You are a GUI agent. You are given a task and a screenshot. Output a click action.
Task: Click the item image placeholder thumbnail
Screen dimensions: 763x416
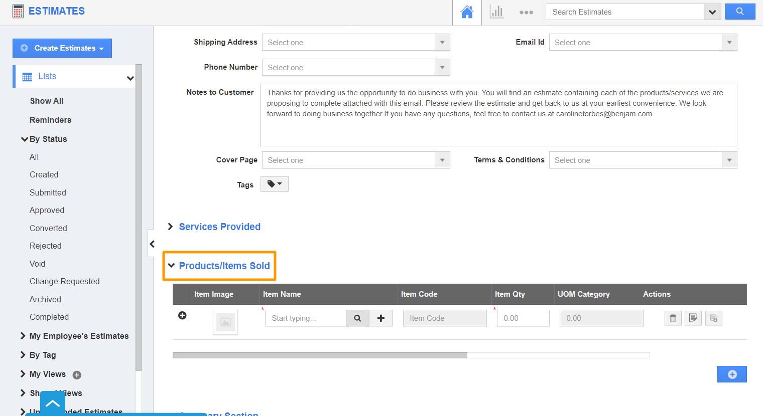pyautogui.click(x=225, y=322)
